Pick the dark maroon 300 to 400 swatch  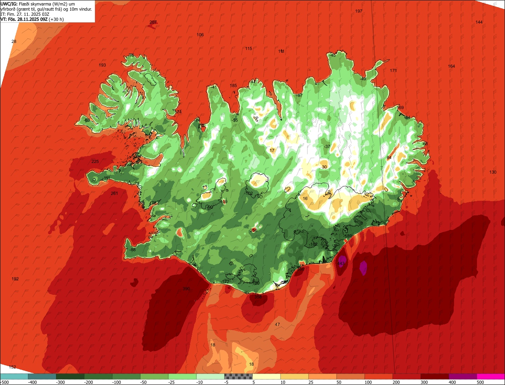tap(434, 376)
